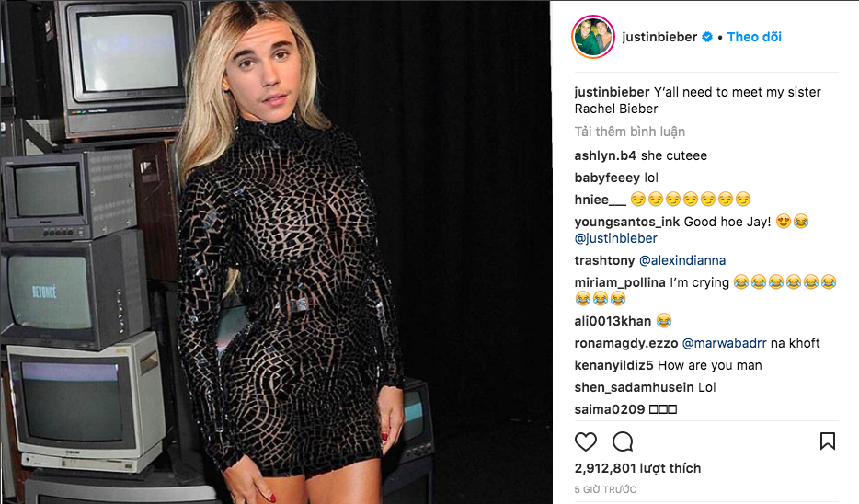Save the post with the bookmark icon

(827, 441)
